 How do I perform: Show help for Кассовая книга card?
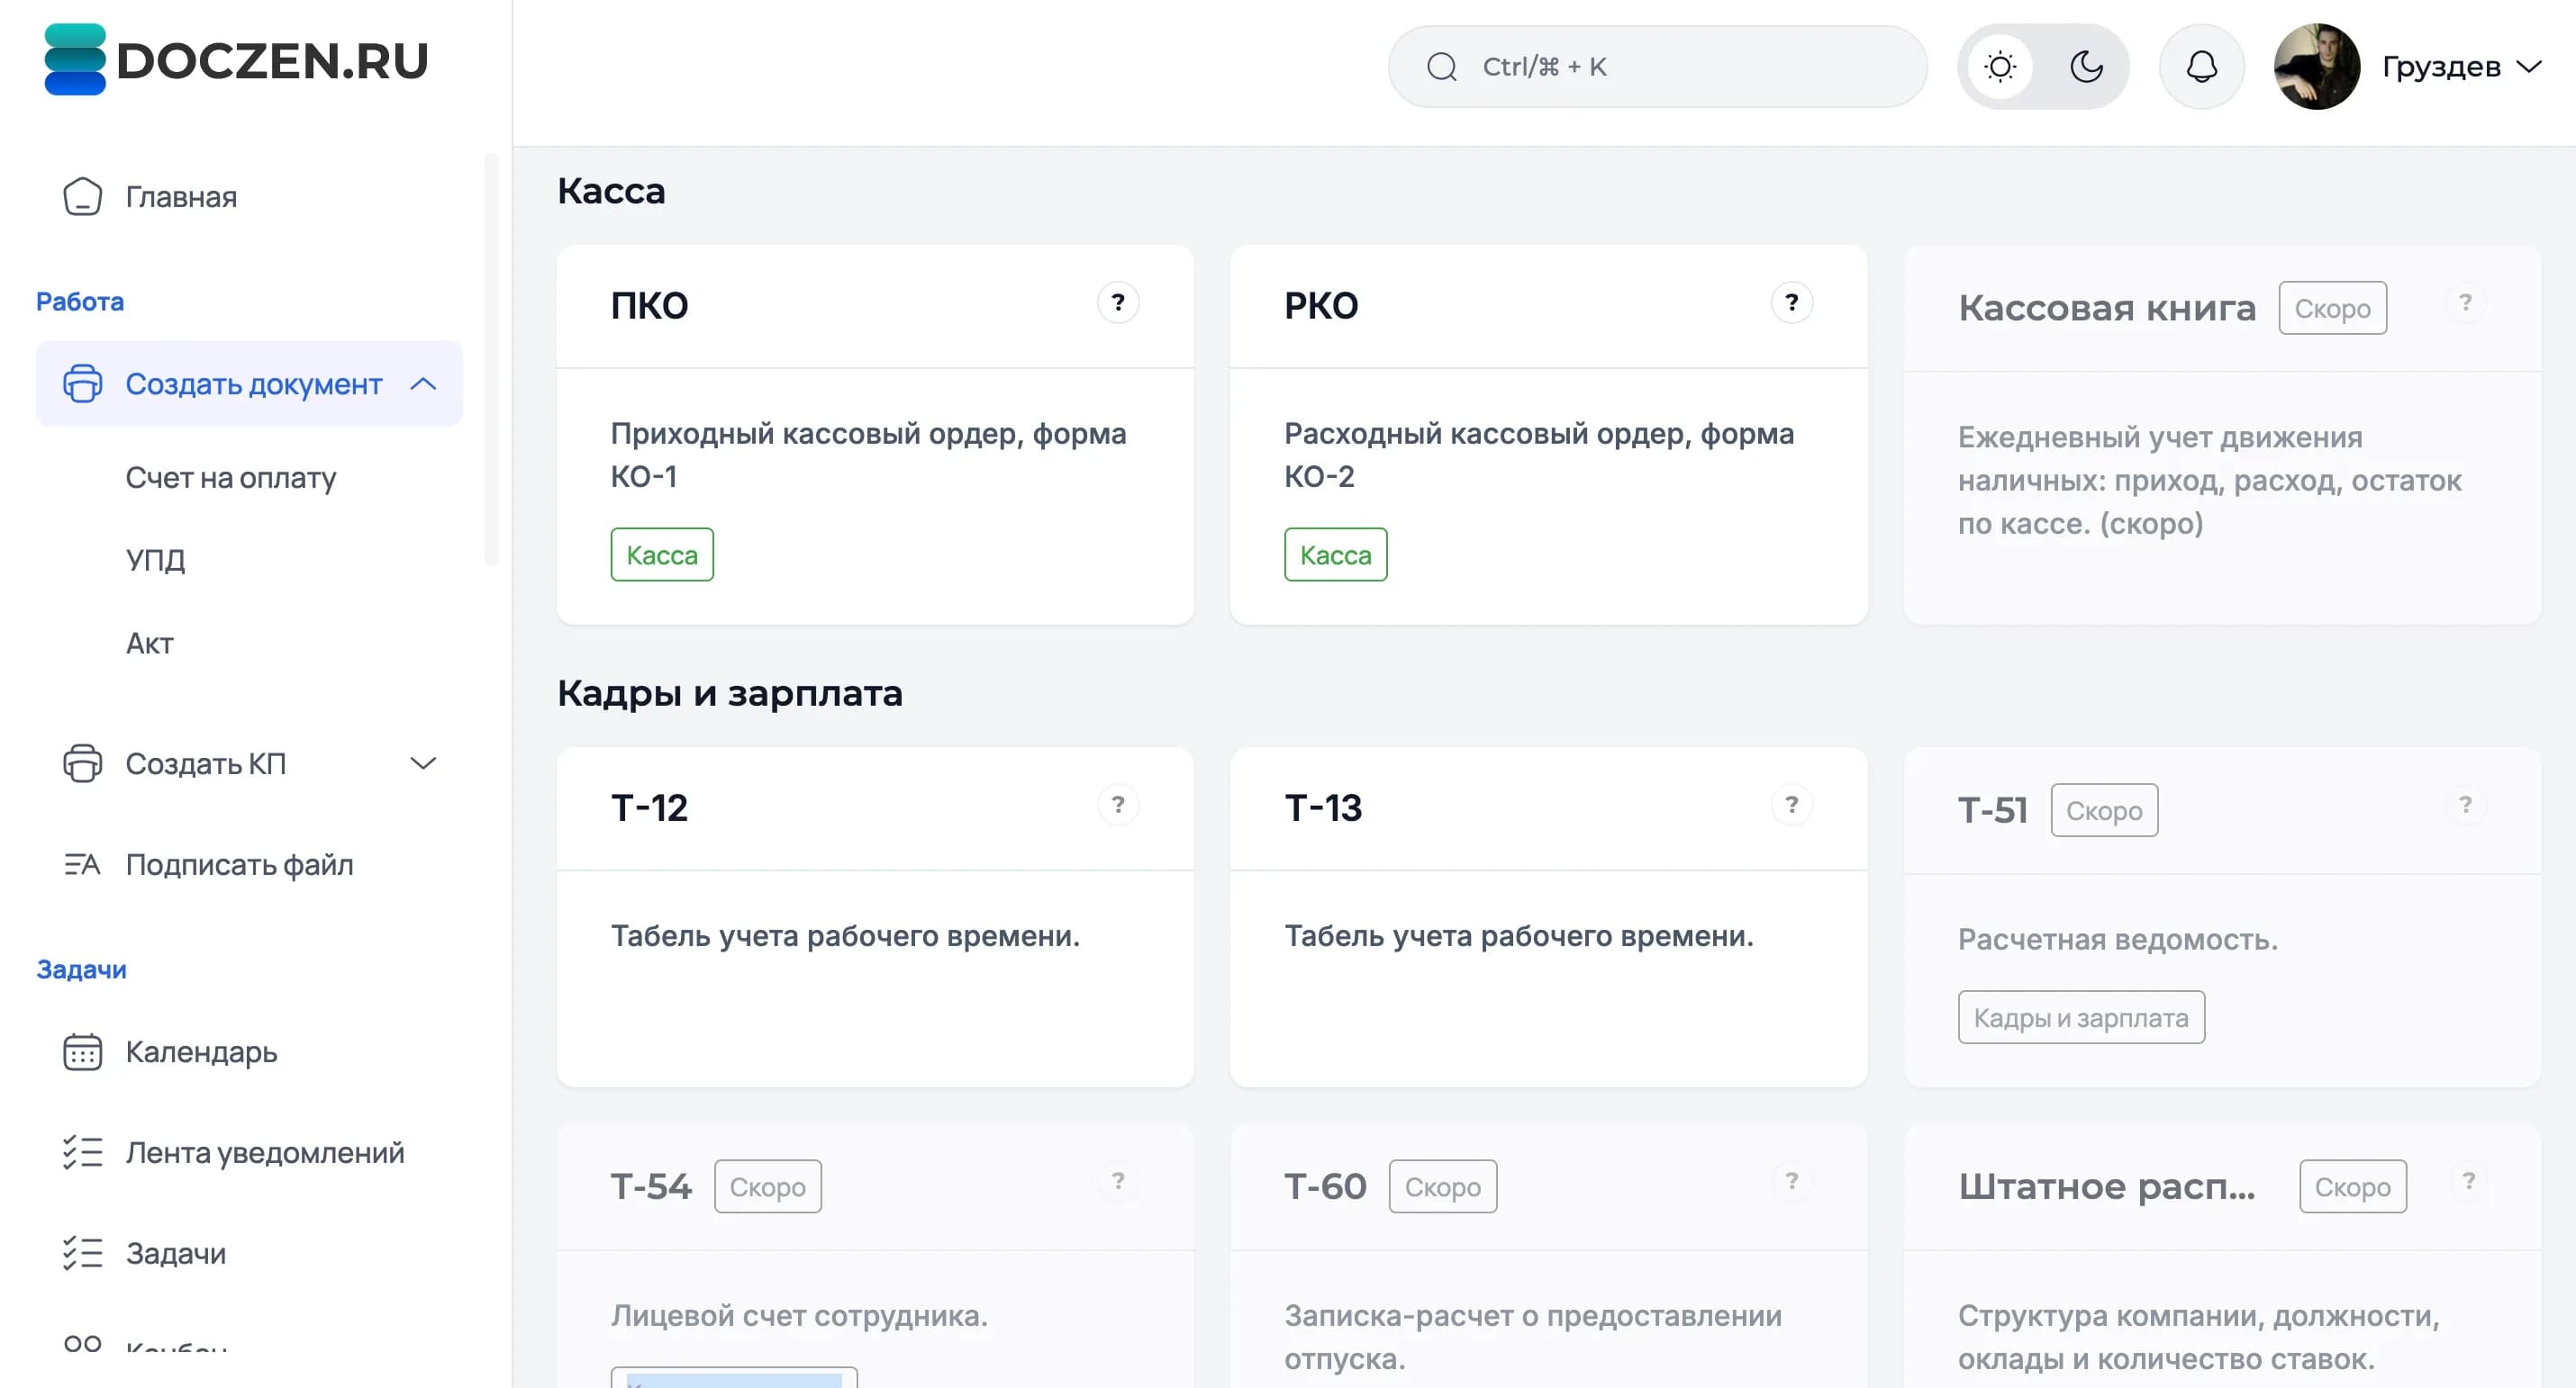click(2465, 302)
